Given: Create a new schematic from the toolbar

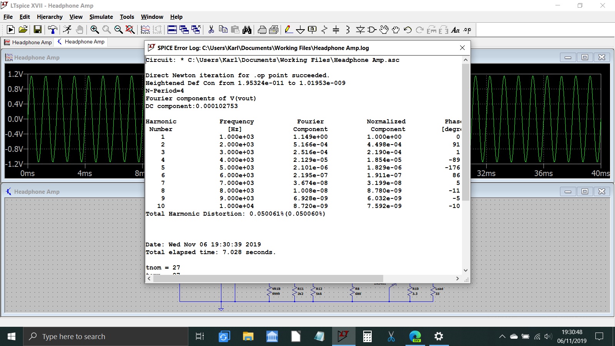Looking at the screenshot, I should 11,30.
